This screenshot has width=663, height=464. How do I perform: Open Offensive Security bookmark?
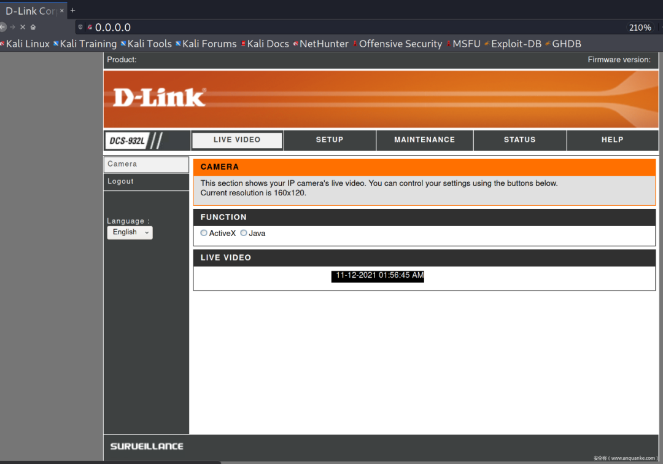[x=397, y=44]
